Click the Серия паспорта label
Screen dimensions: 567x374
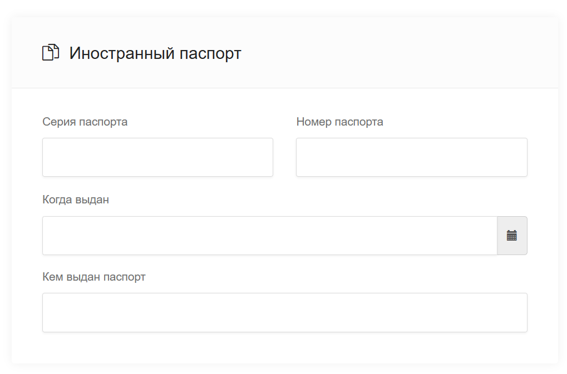point(85,122)
